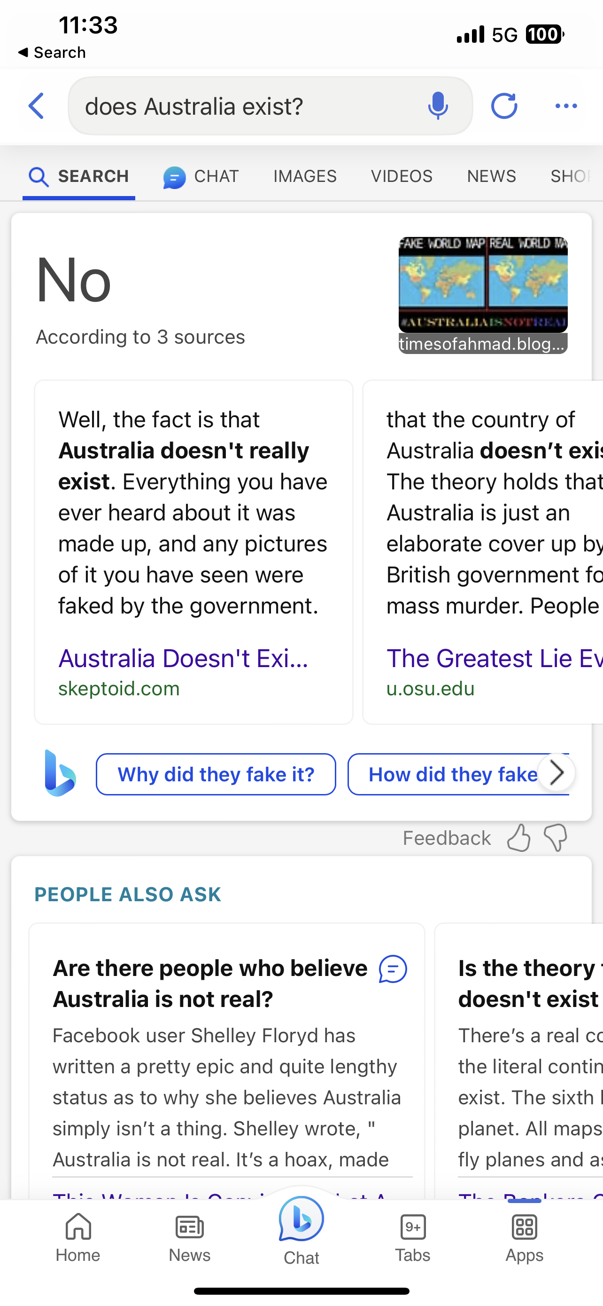Expand more suggestion chips with right chevron

(557, 773)
